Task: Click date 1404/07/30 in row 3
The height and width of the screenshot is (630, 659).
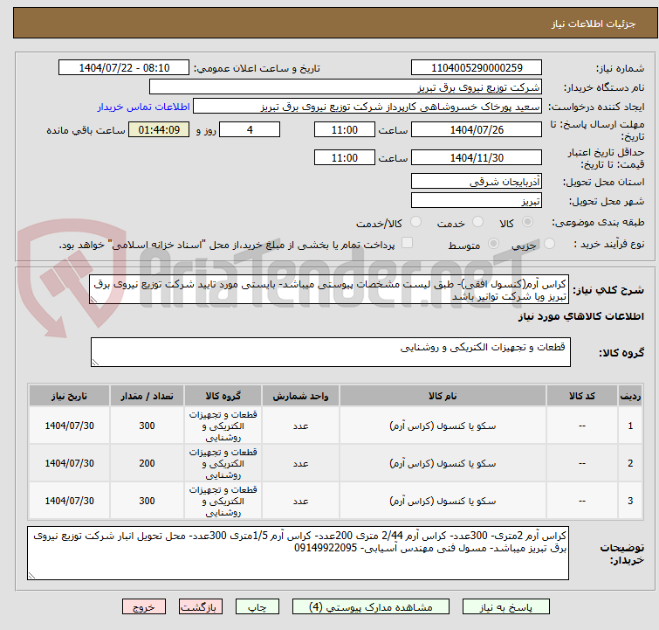Action: (x=69, y=501)
